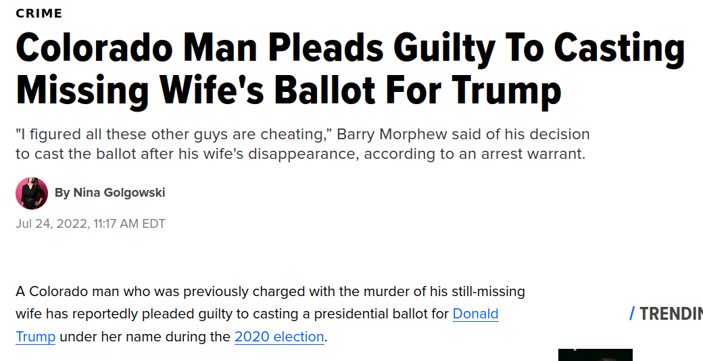The width and height of the screenshot is (703, 361).
Task: Open the "2020 election" link
Action: point(279,337)
